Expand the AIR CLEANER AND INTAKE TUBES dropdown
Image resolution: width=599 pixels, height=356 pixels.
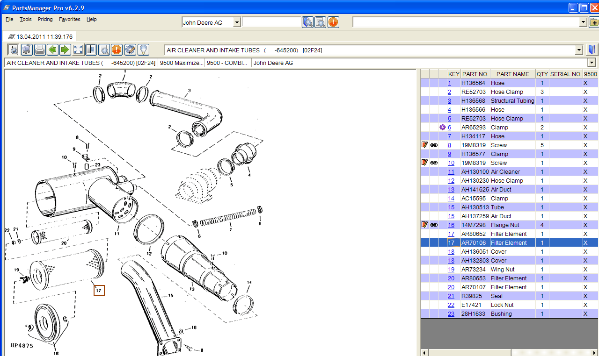(579, 50)
